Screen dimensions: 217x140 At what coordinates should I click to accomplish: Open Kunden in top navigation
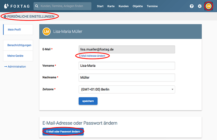point(124,6)
